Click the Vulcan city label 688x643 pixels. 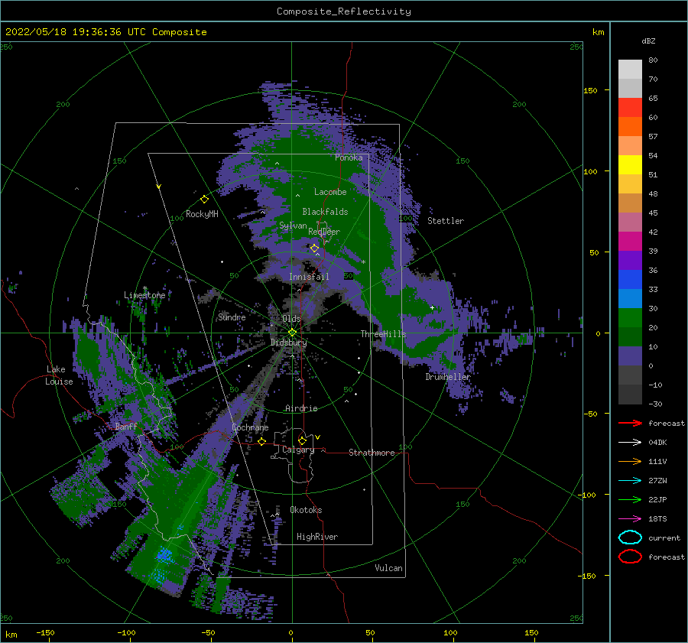[x=388, y=568]
